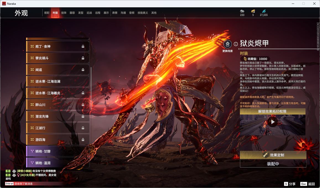This screenshot has height=188, width=320.
Task: Click the 装配中 equipped button
Action: pyautogui.click(x=273, y=164)
